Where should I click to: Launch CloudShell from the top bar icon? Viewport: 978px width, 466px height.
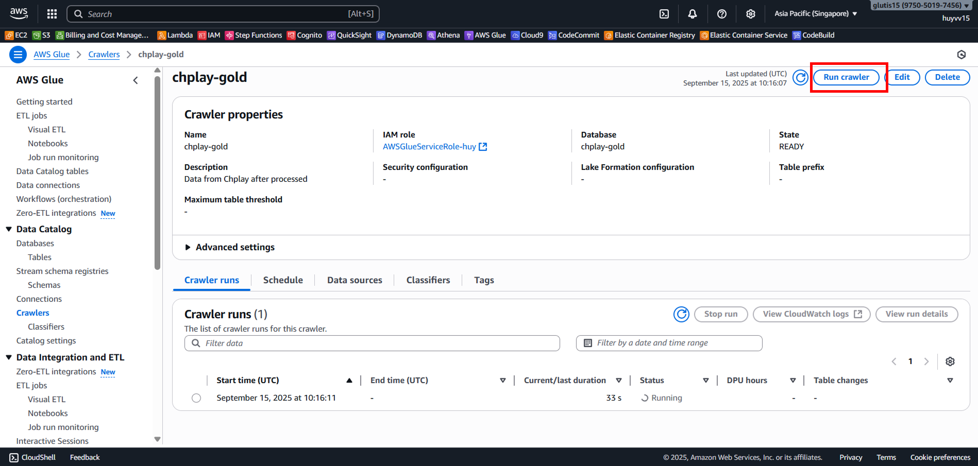pos(664,14)
